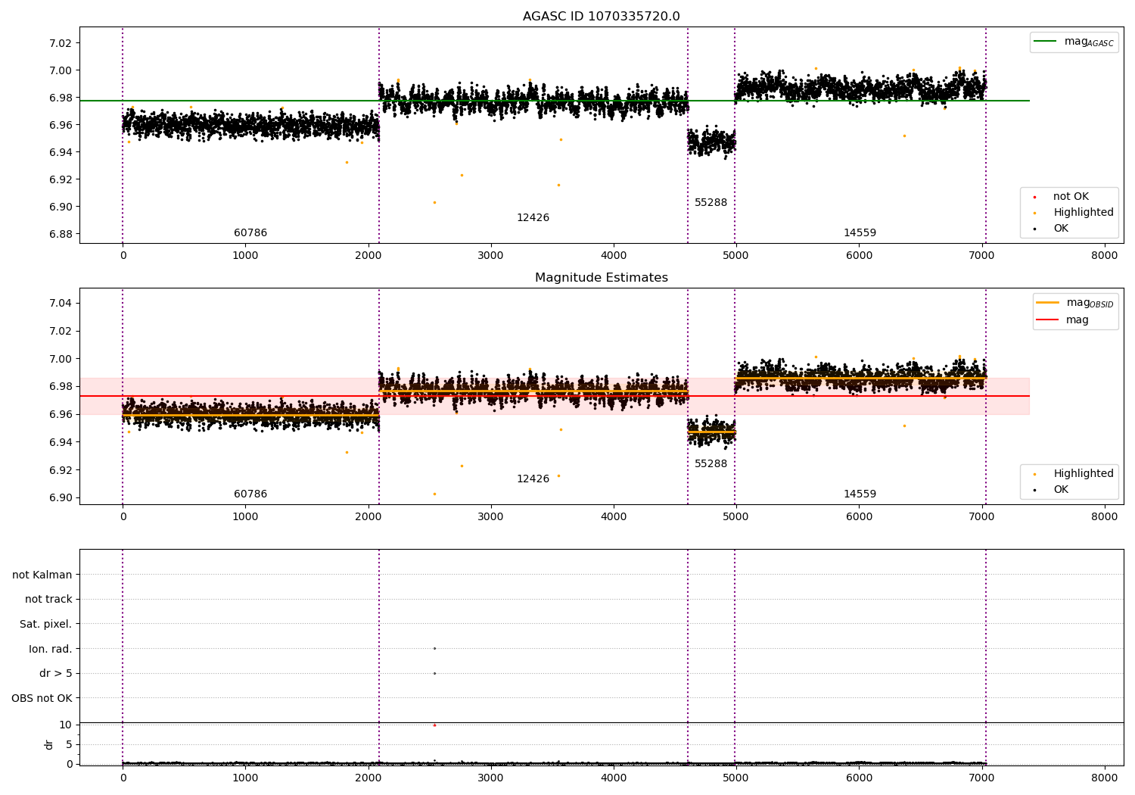The image size is (1135, 795).
Task: Click the "not OK" legend entry in top plot
Action: point(1062,196)
